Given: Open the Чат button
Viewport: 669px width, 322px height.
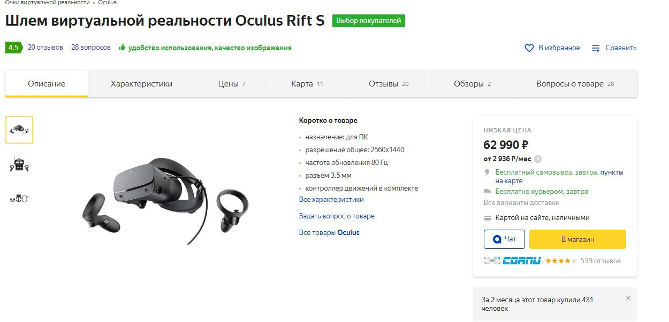Looking at the screenshot, I should pyautogui.click(x=504, y=239).
